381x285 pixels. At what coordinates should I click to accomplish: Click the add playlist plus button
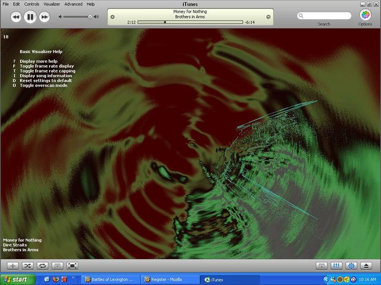(13, 266)
